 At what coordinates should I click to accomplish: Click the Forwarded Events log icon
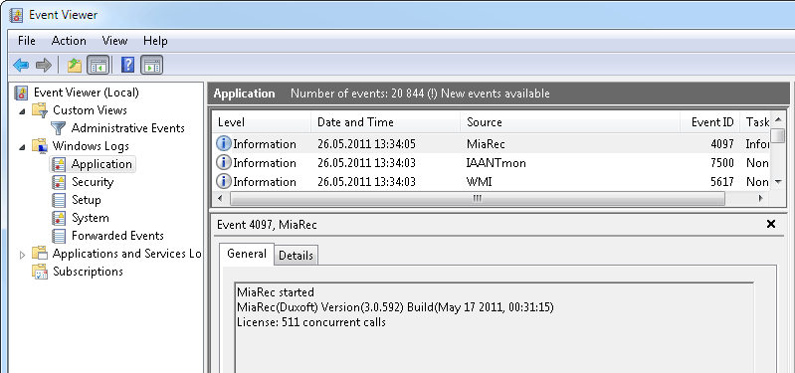59,236
